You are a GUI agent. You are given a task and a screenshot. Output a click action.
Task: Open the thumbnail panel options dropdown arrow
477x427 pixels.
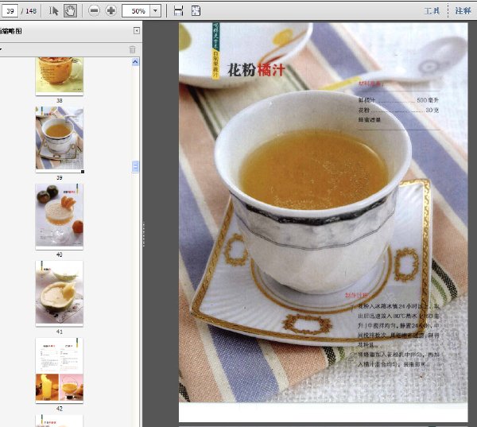1,49
